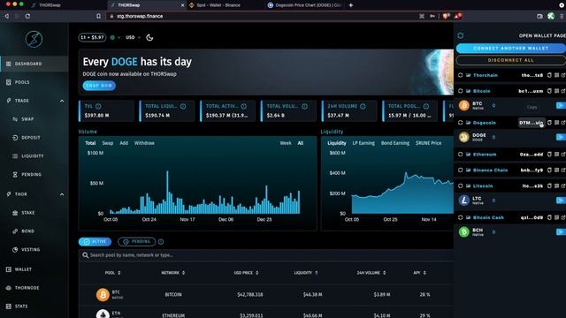566x318 pixels.
Task: Click the search magnifier icon
Action: point(85,255)
